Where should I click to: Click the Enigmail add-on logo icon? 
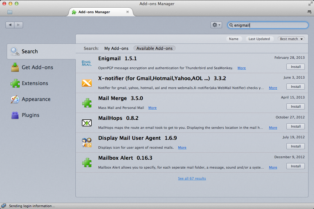point(87,63)
